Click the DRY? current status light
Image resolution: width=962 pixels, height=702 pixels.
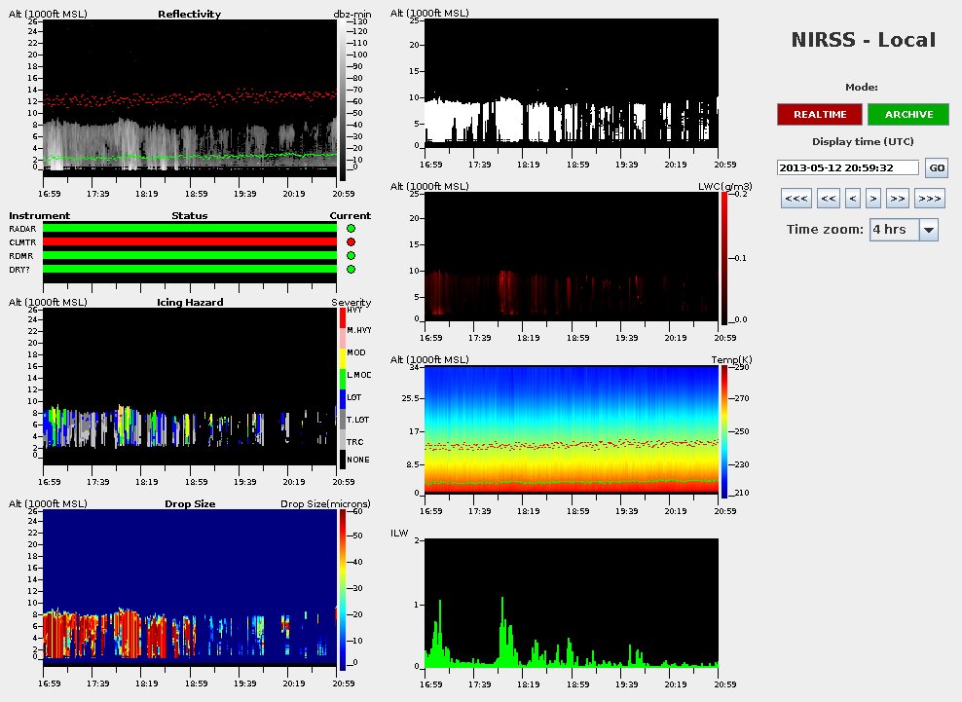[351, 269]
